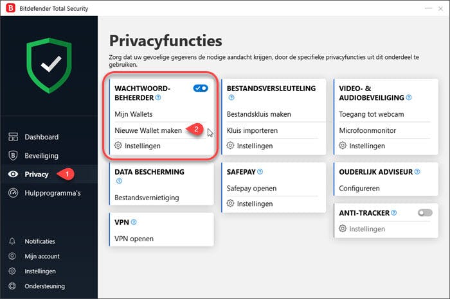Click VPN openen
The height and width of the screenshot is (299, 450).
(x=134, y=239)
